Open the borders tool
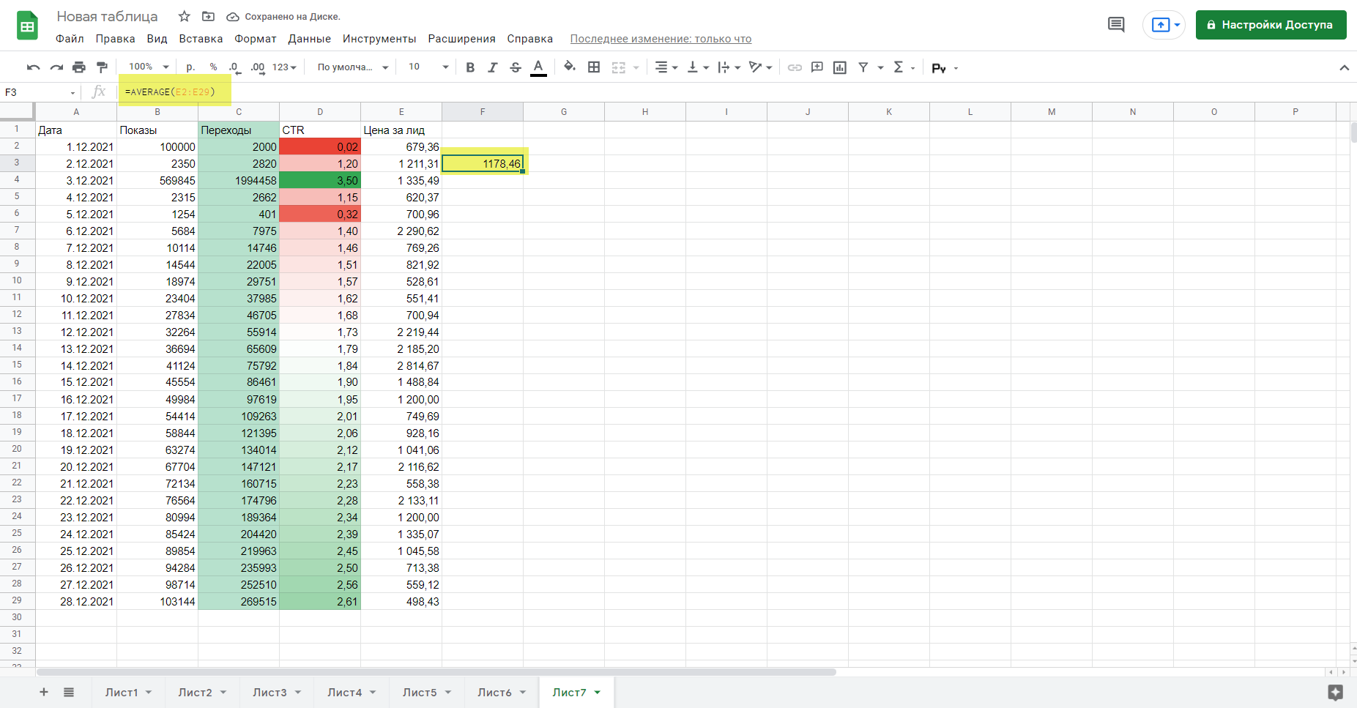 point(594,67)
